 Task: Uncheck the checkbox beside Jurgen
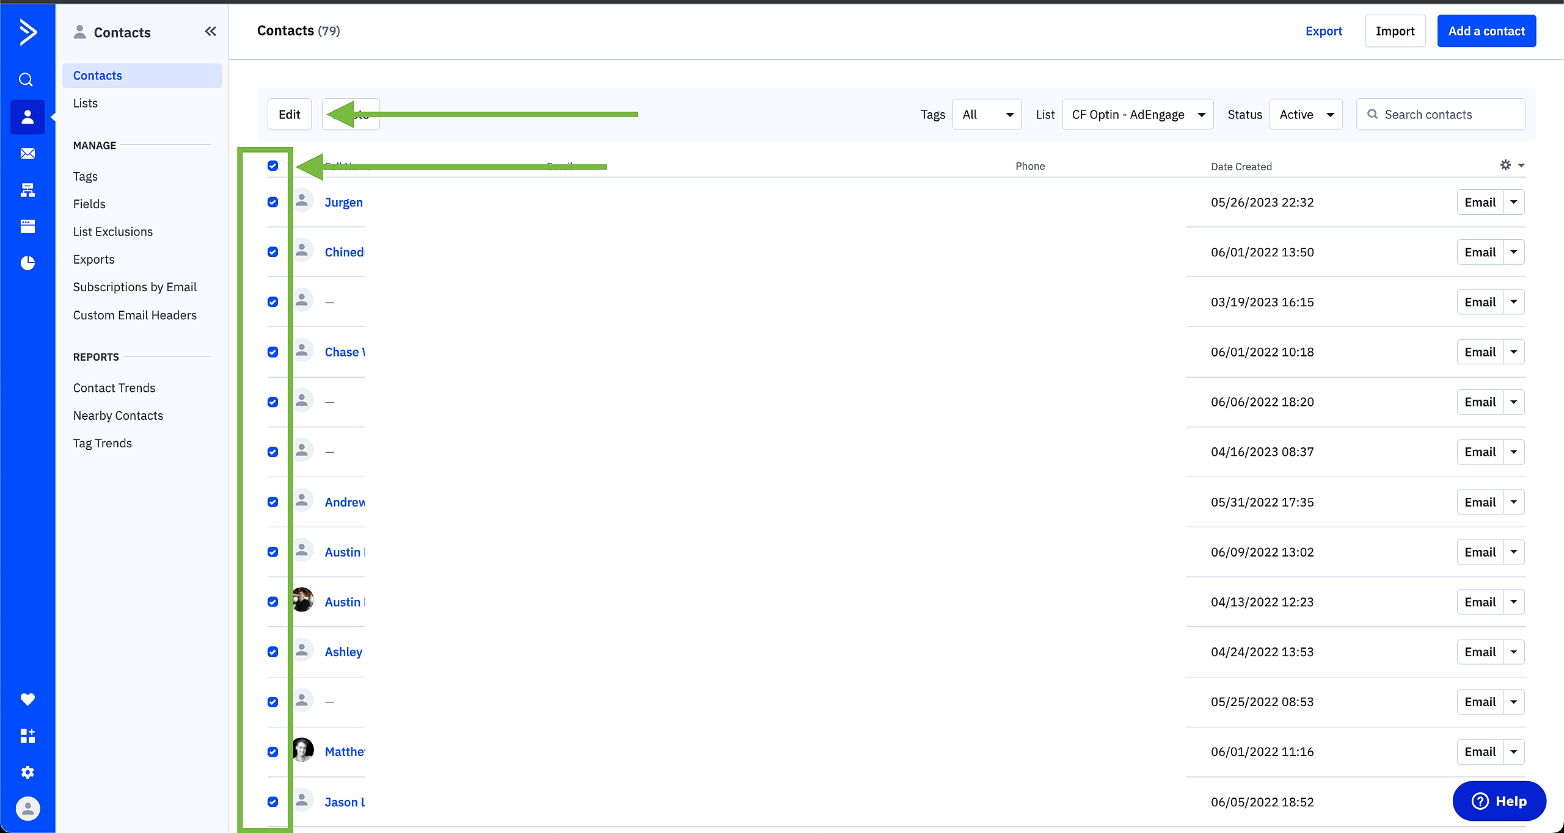click(x=272, y=202)
